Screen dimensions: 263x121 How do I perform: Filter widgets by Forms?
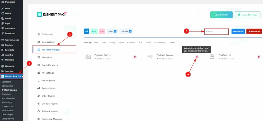148,43
